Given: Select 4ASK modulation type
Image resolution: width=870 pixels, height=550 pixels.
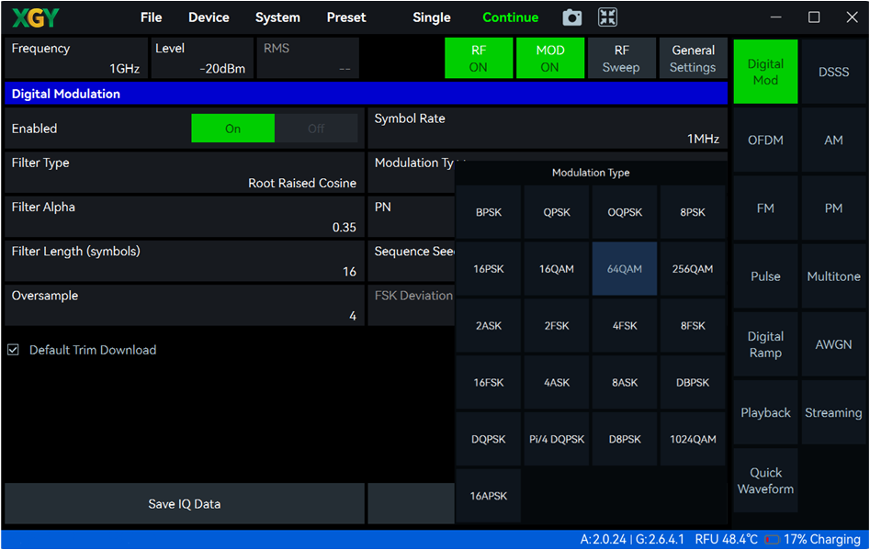Looking at the screenshot, I should 557,383.
